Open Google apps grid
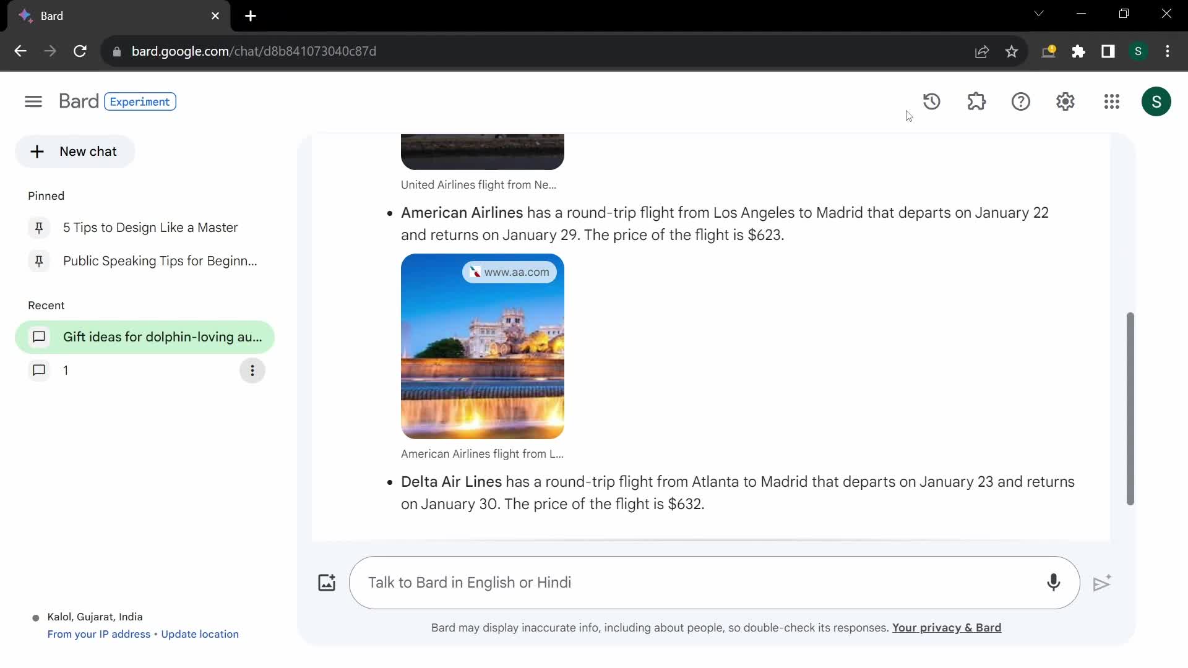Image resolution: width=1188 pixels, height=668 pixels. pos(1112,101)
